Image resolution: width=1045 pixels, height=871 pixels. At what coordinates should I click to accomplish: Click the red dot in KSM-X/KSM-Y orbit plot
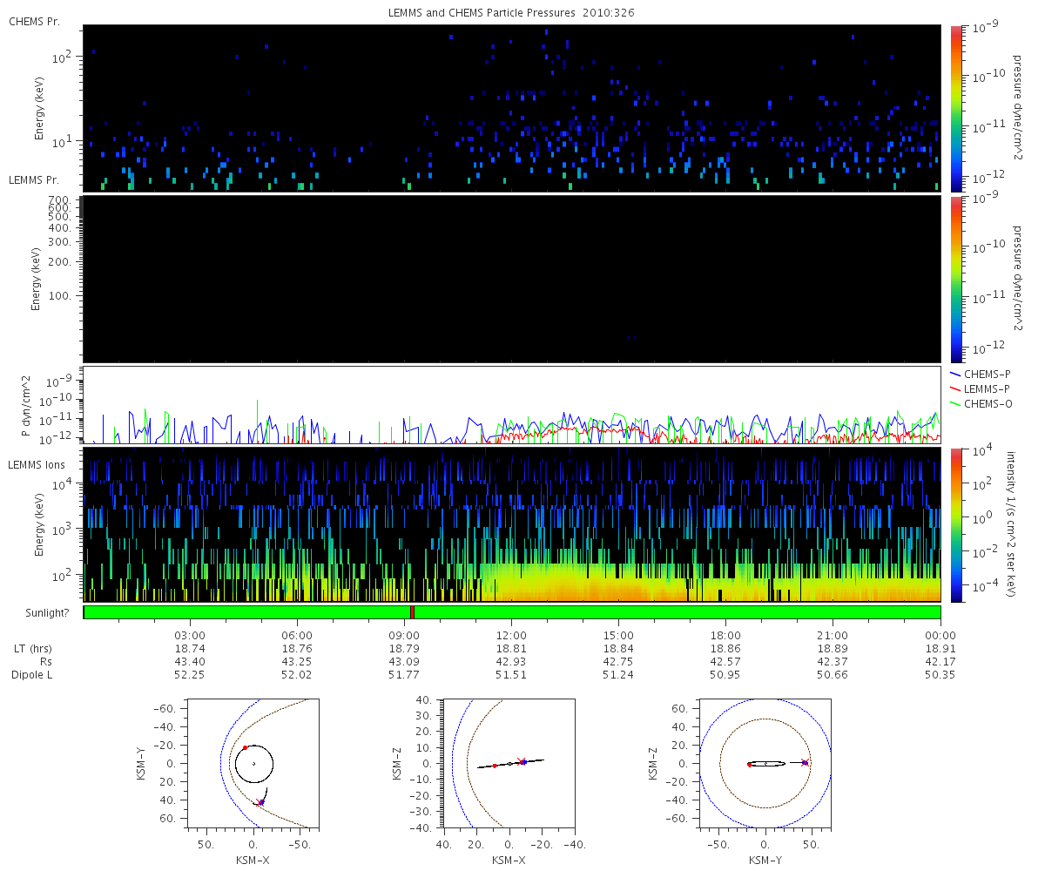coord(245,747)
